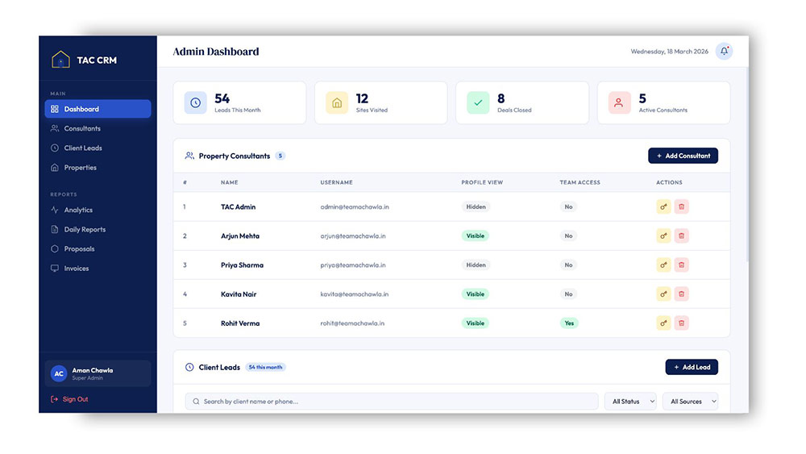Click trash icon in TAC Admin row
The width and height of the screenshot is (806, 454).
(681, 207)
